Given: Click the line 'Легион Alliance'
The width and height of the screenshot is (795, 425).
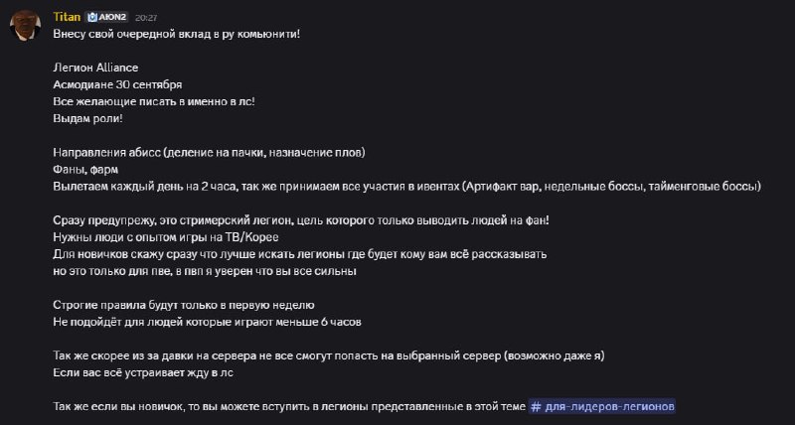Looking at the screenshot, I should point(95,68).
